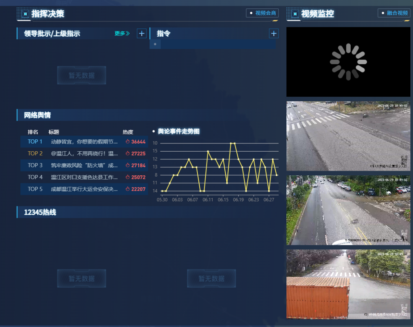This screenshot has height=327, width=413.
Task: Open the 网络舆情 section header
Action: point(37,115)
